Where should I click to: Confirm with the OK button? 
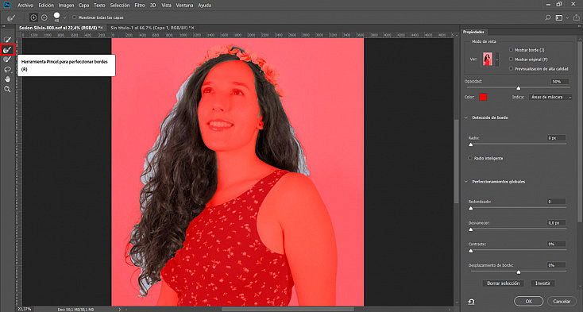528,301
